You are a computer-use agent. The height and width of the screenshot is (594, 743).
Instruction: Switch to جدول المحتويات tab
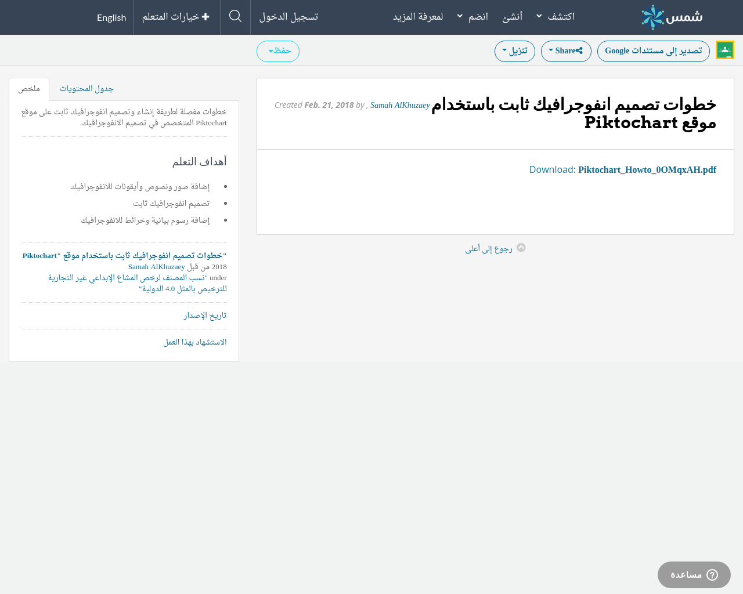86,89
